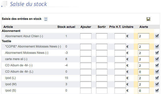Uncheck the Abonnement Molosses News (-) -3 row checkbox
This screenshot has width=161, height=94.
[157, 53]
